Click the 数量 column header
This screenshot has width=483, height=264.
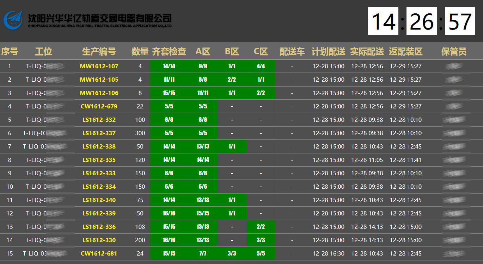click(140, 52)
